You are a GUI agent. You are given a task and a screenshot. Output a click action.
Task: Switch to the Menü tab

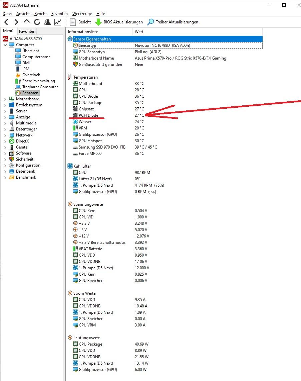pyautogui.click(x=8, y=31)
